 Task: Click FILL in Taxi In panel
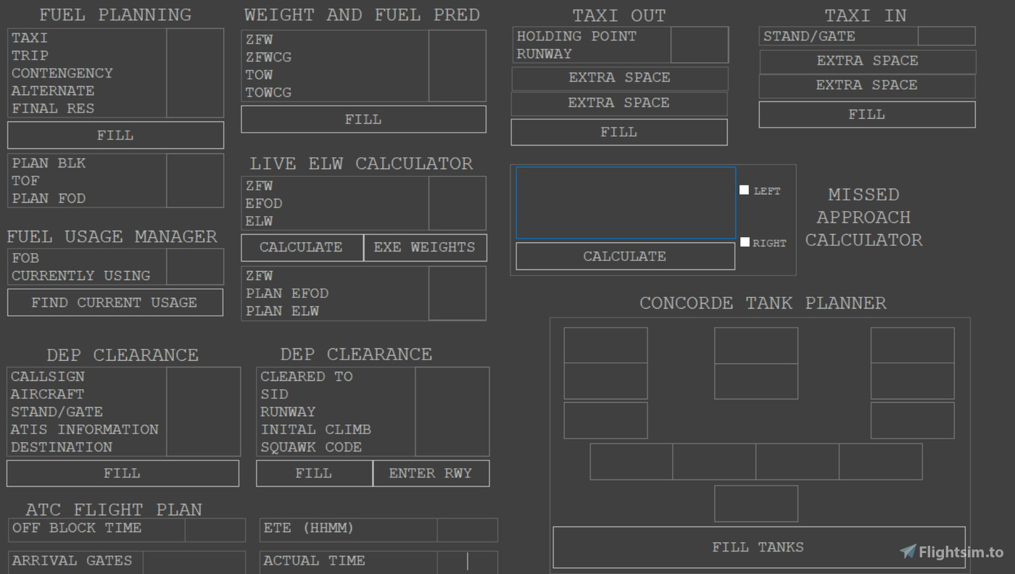tap(866, 114)
